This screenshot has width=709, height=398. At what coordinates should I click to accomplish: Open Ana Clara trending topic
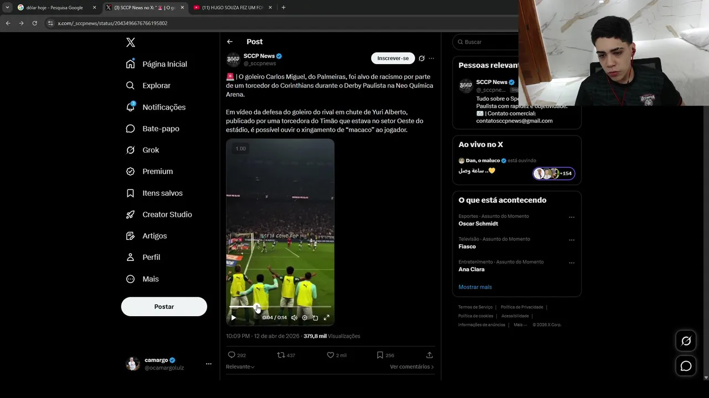point(471,270)
